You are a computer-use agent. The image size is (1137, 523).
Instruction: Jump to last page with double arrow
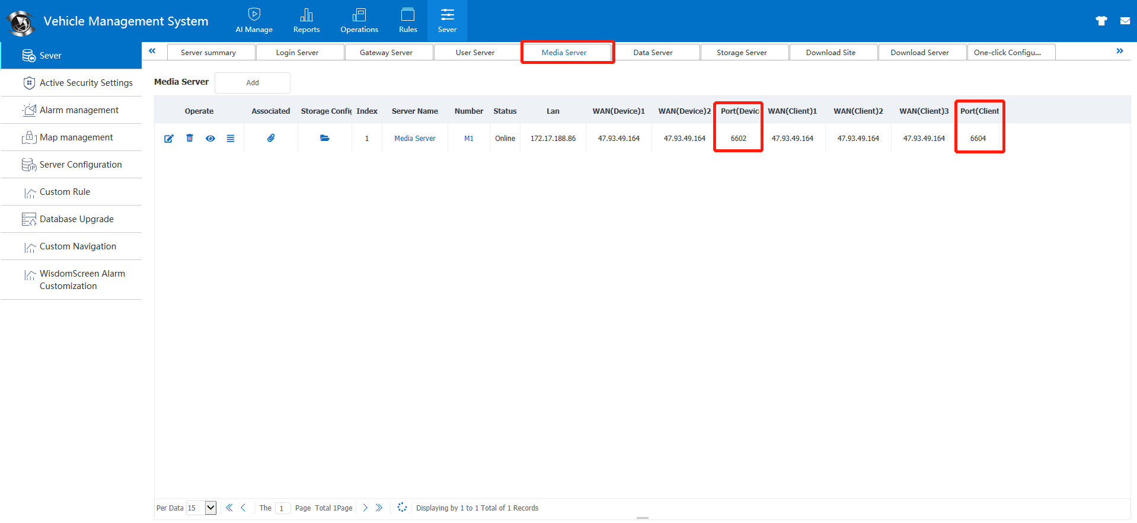[x=379, y=508]
